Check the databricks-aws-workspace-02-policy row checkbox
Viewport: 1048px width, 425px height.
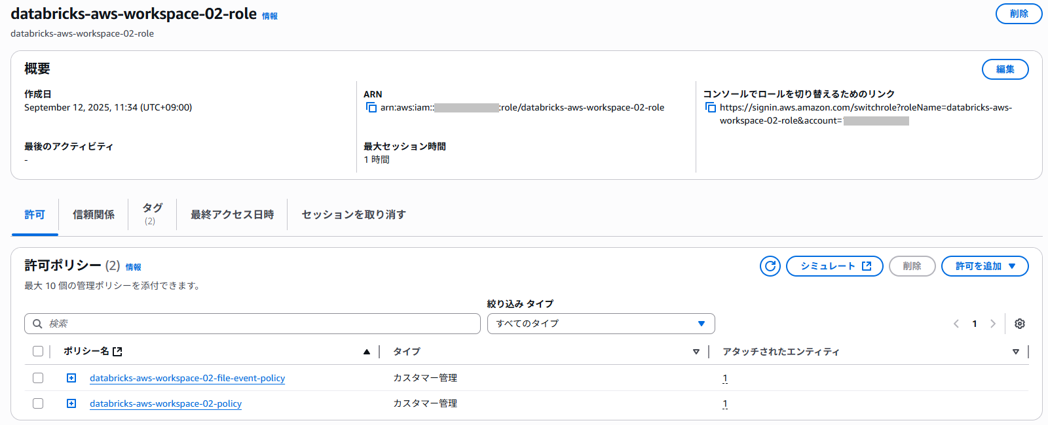(x=38, y=403)
